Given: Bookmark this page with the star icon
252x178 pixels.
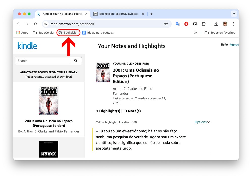Looking at the screenshot, I should click(166, 24).
